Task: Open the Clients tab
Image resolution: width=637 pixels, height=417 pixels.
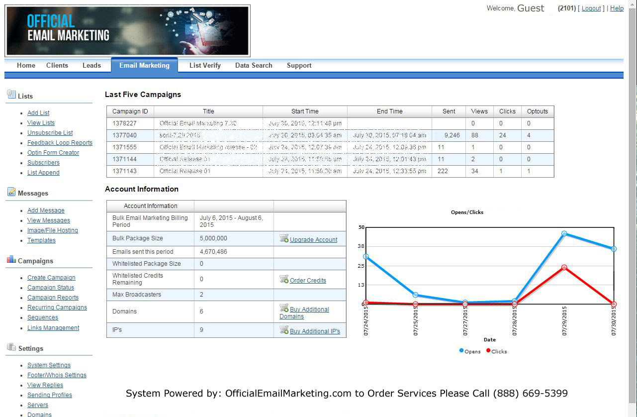Action: point(57,65)
